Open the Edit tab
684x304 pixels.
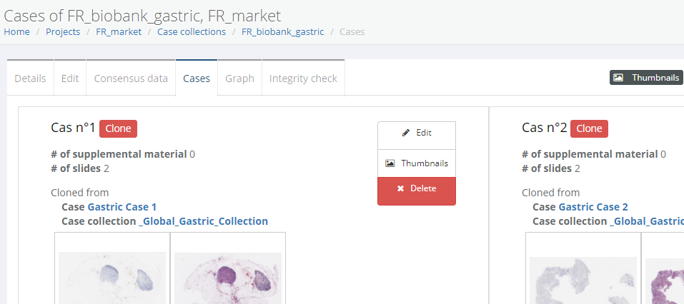tap(70, 78)
